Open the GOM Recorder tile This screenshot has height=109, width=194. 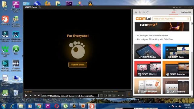point(148,86)
